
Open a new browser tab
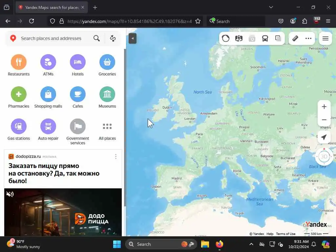pyautogui.click(x=95, y=8)
